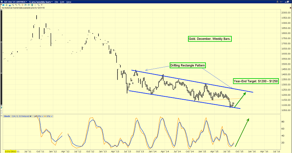This screenshot has width=292, height=153.
Task: Open the File menu
Action: [x=57, y=2]
